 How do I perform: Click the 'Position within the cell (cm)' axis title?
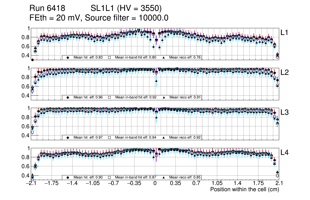coord(244,189)
